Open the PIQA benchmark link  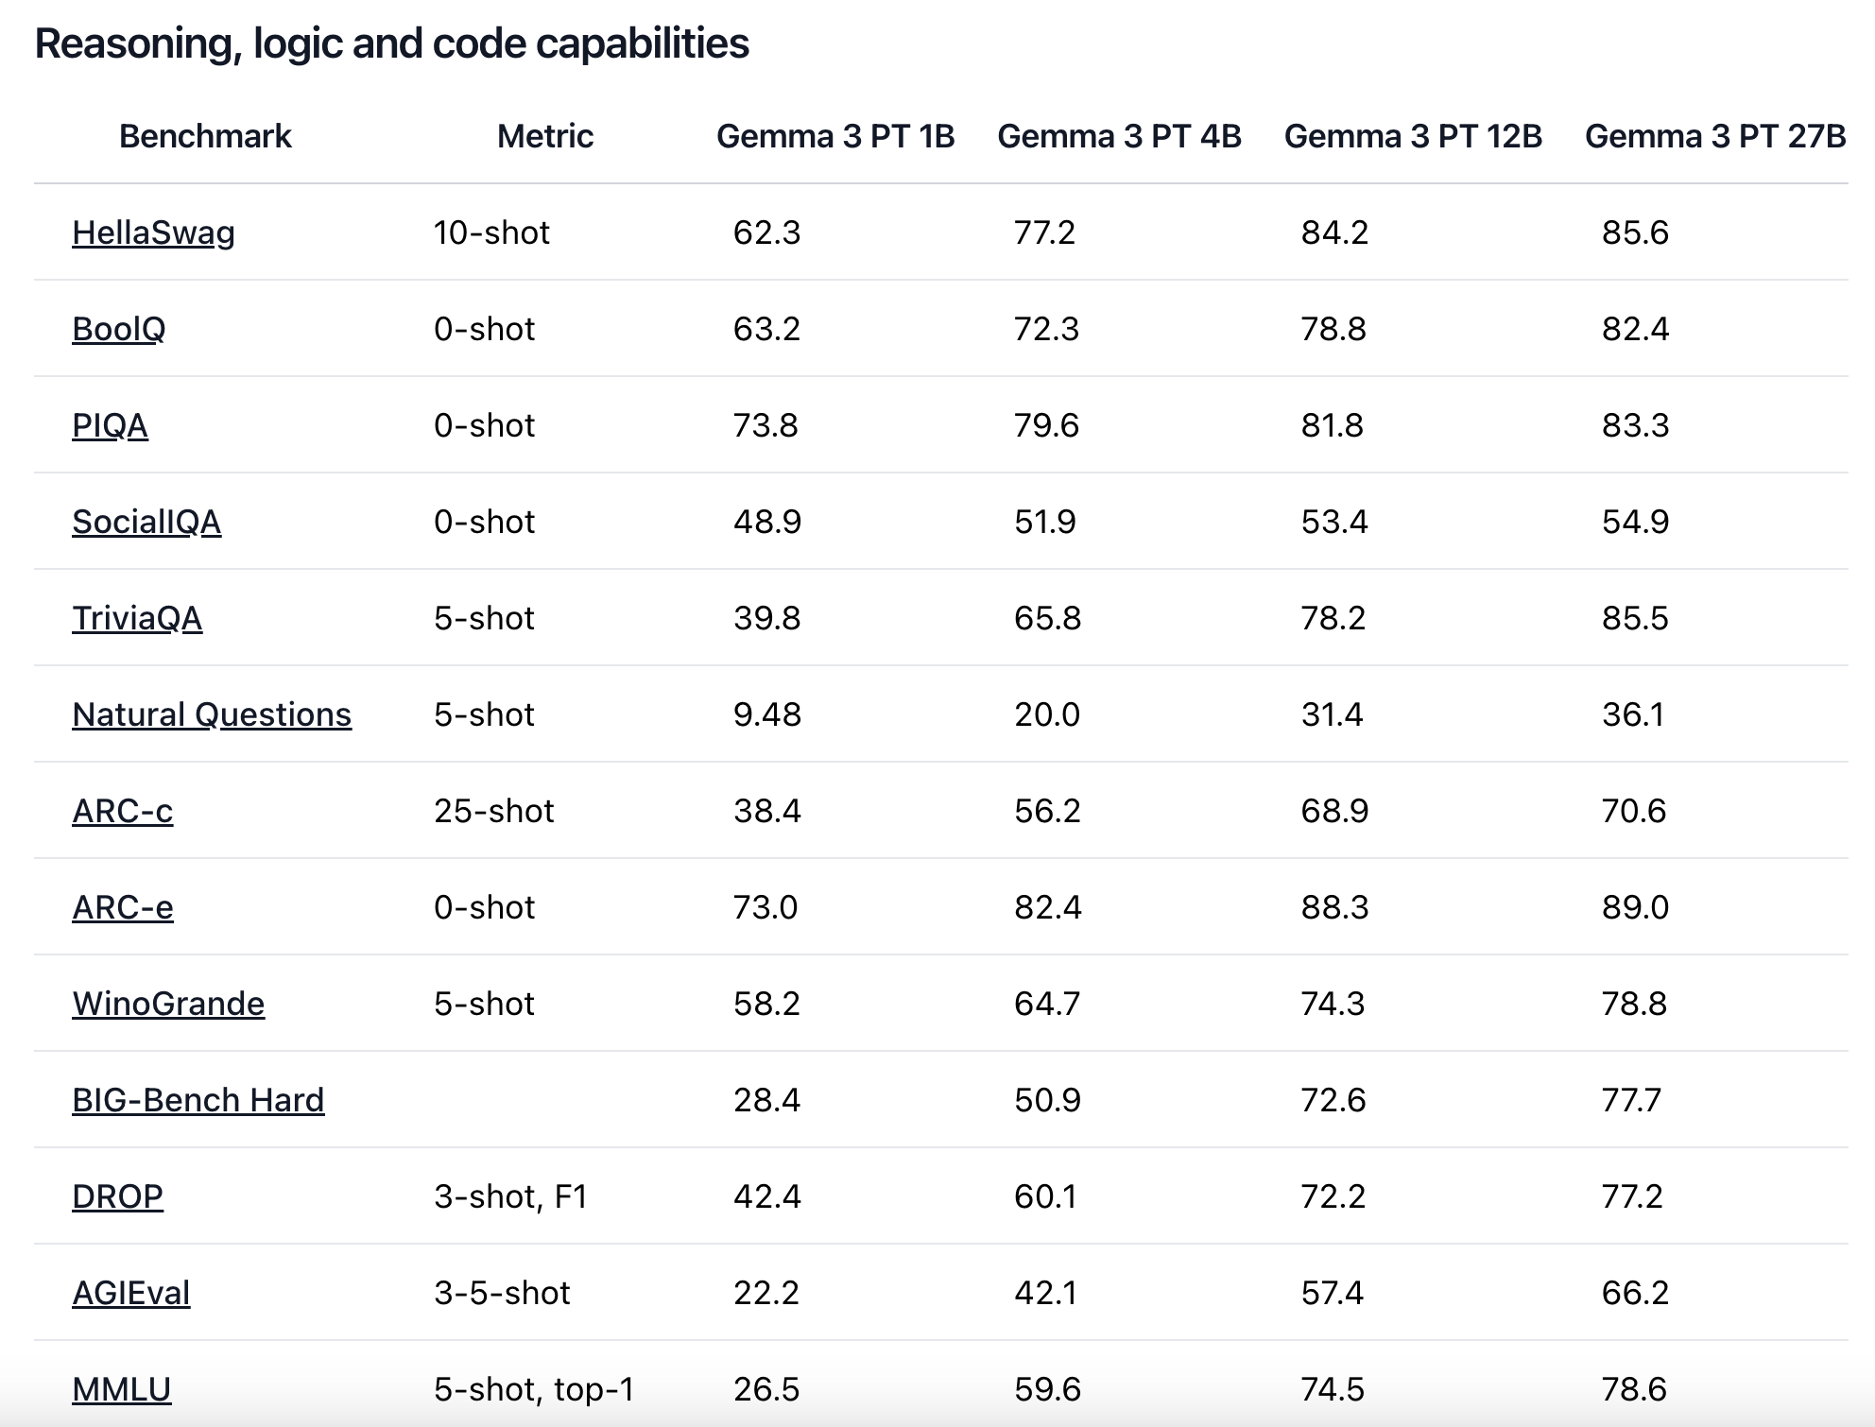(x=110, y=425)
